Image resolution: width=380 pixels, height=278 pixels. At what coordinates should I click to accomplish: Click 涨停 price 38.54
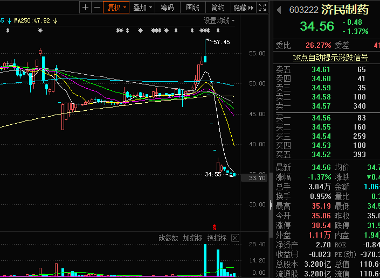(321, 225)
